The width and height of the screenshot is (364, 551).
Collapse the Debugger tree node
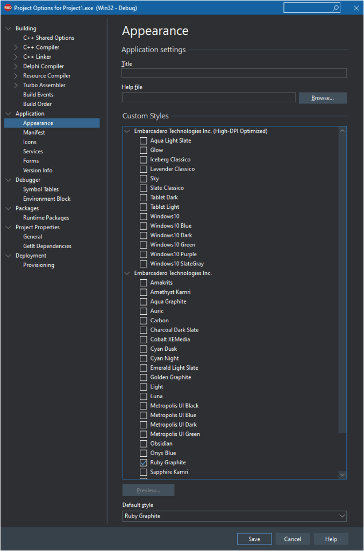tap(9, 180)
